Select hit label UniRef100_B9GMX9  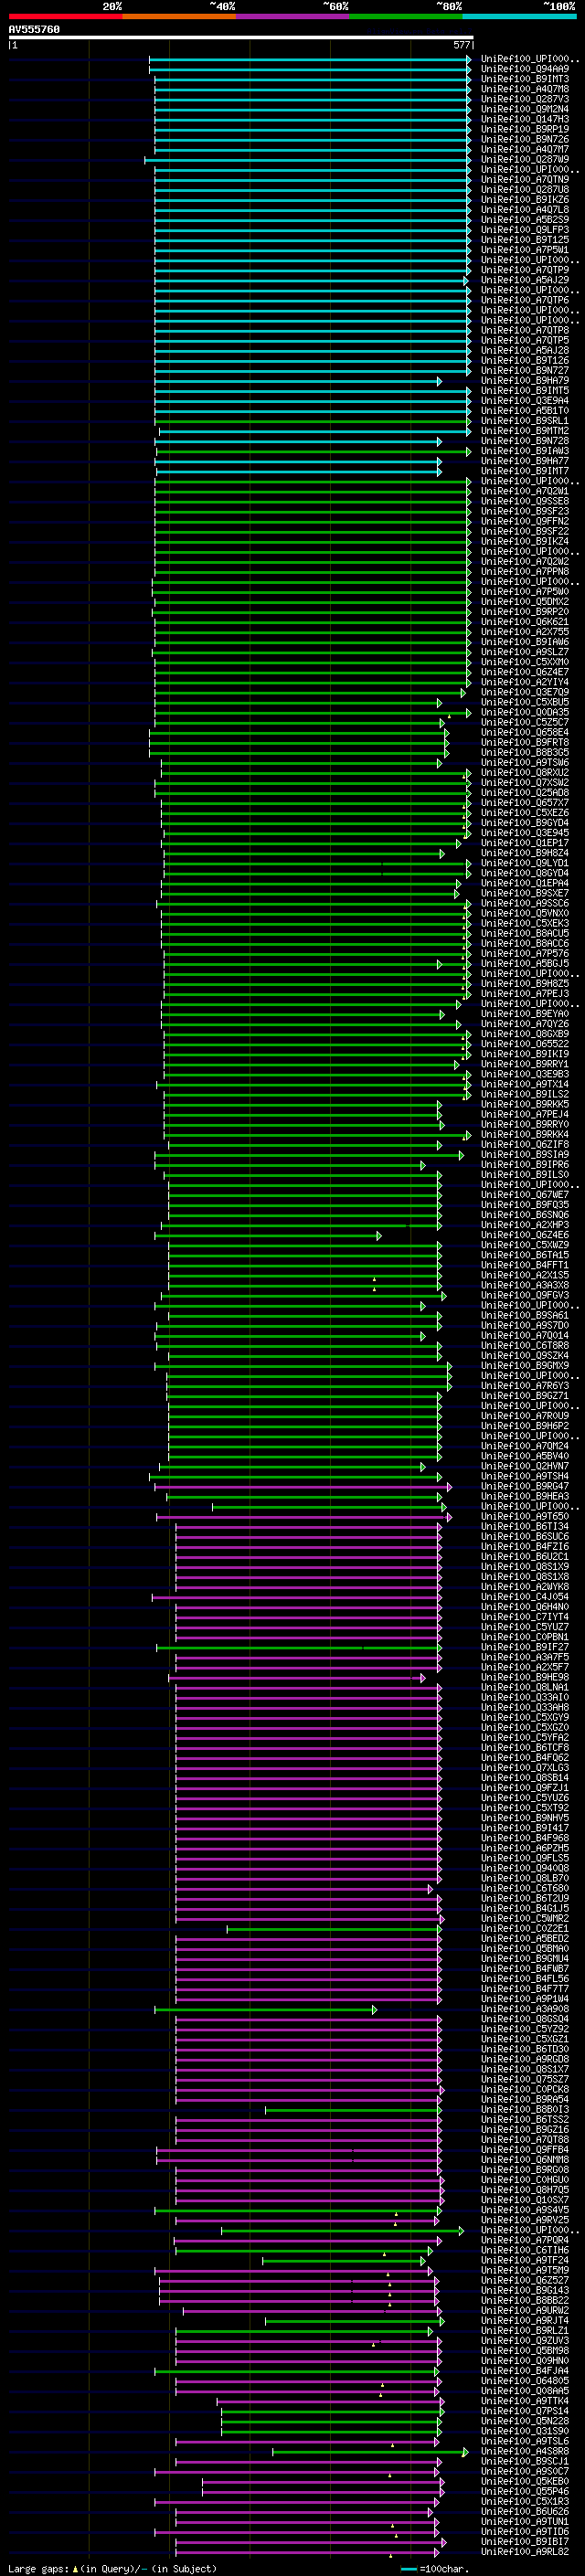click(525, 1366)
